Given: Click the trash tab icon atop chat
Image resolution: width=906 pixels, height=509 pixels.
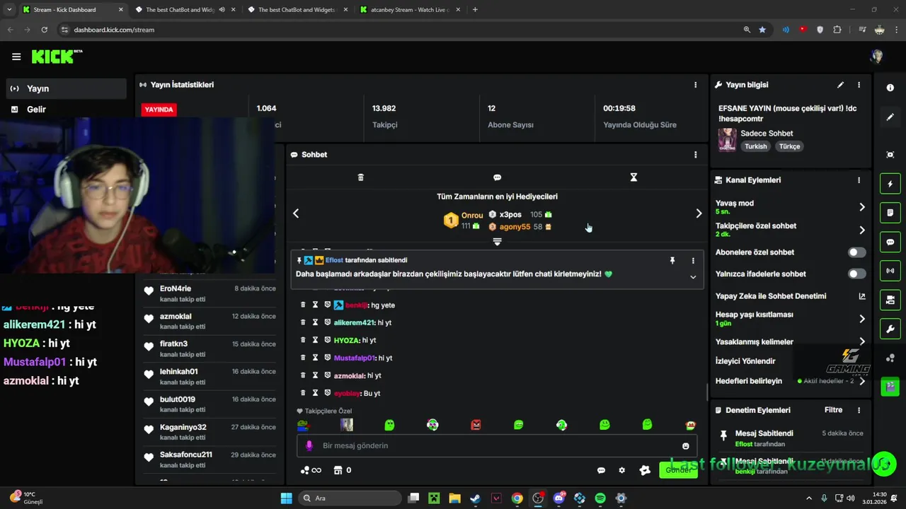Looking at the screenshot, I should [x=360, y=177].
